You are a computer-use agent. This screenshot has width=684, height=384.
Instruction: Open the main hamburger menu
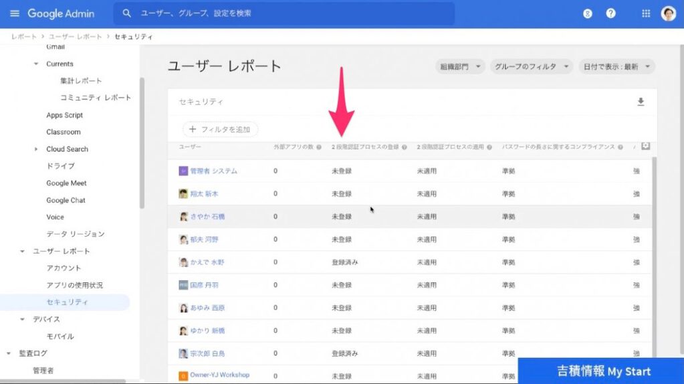(15, 13)
